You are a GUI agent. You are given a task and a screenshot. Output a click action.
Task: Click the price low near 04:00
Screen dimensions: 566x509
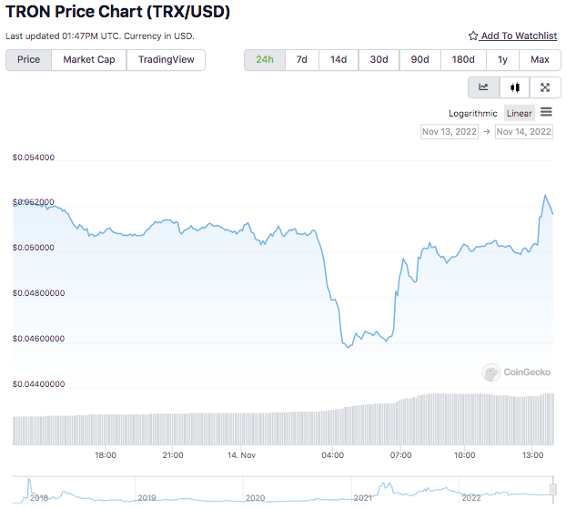tap(349, 347)
